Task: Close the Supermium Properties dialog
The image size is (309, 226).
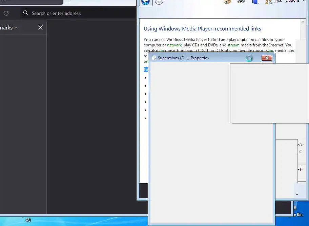Action: coord(267,58)
